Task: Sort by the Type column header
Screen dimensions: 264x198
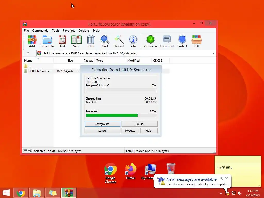Action: point(110,60)
